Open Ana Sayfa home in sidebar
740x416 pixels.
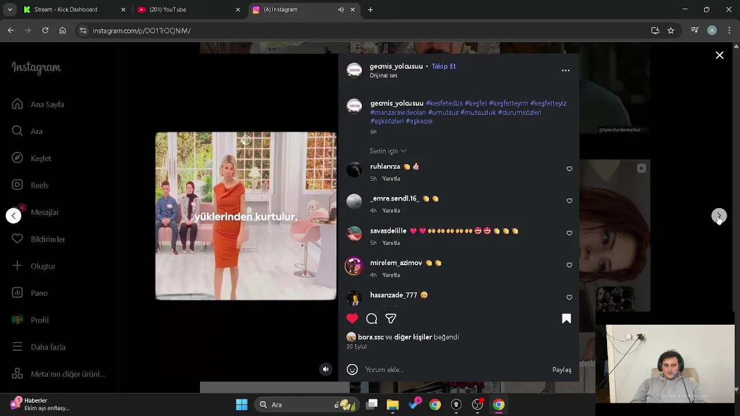tap(38, 105)
